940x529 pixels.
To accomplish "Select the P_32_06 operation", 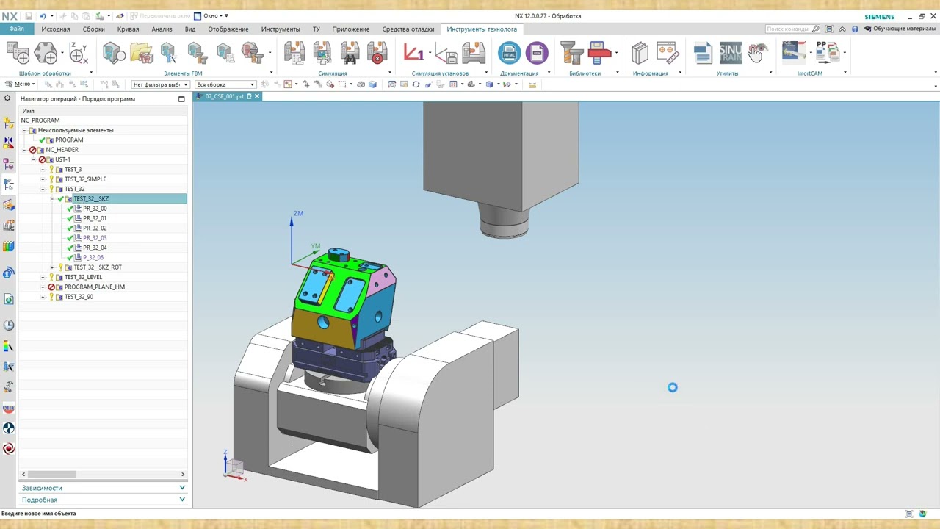I will click(93, 258).
